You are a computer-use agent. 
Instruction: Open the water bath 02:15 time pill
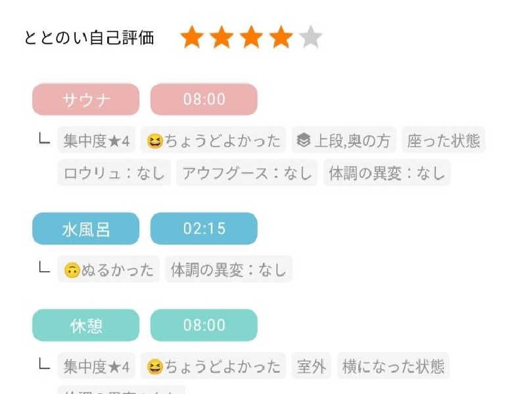[204, 229]
